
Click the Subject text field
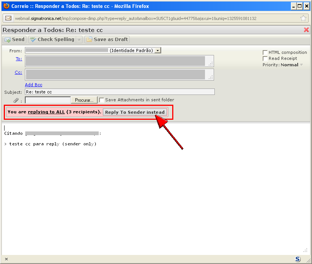tap(120, 92)
